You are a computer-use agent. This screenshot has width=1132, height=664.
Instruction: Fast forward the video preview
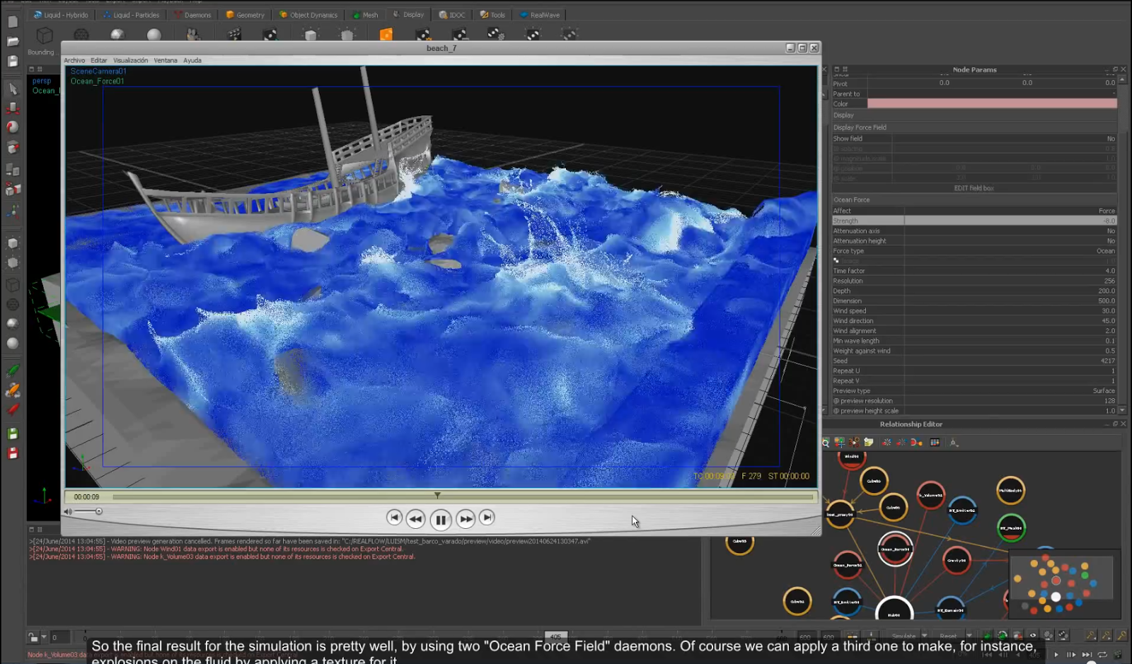pos(466,519)
